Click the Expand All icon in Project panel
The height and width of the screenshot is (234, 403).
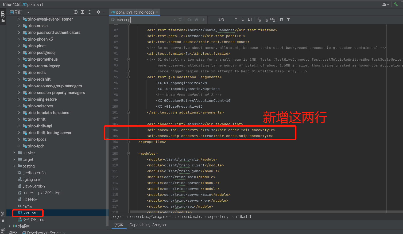(83, 12)
